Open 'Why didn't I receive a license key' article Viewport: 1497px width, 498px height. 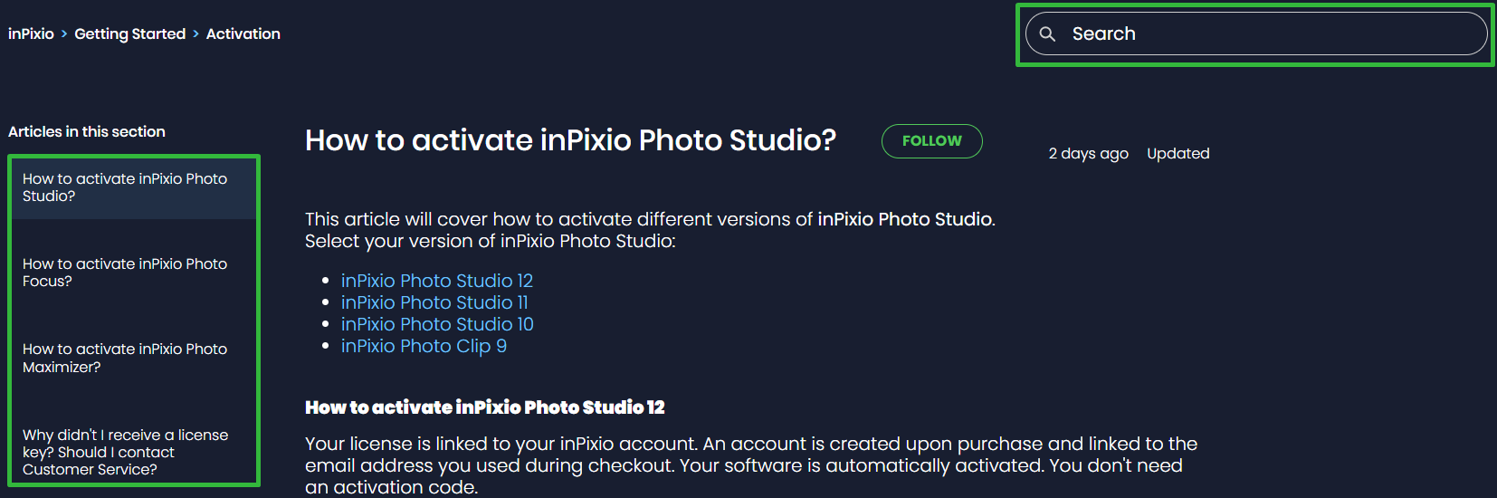pos(133,452)
